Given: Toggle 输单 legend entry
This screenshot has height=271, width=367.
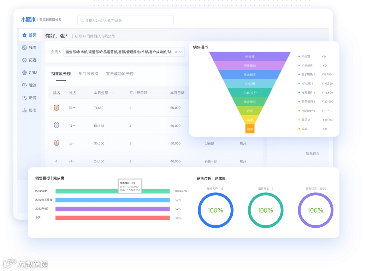Looking at the screenshot, I should coord(303,129).
